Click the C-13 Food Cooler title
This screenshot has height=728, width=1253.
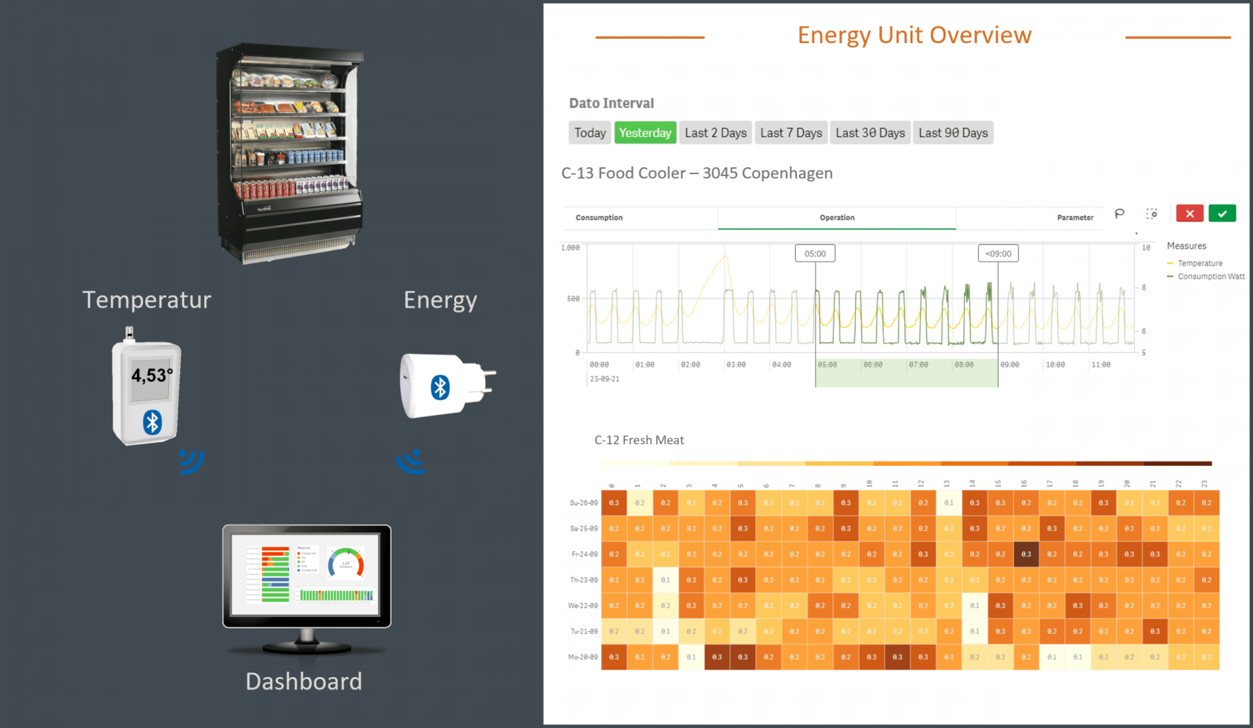[696, 174]
